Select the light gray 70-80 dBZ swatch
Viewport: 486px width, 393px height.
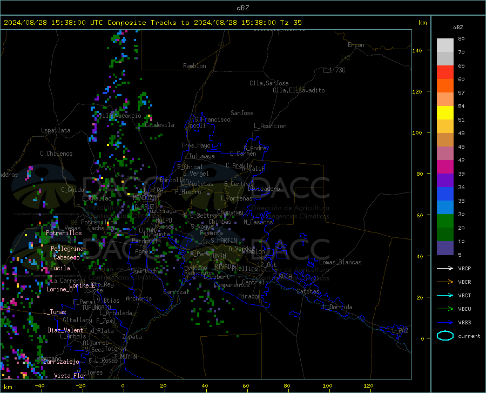445,45
